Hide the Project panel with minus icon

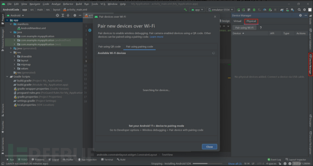pyautogui.click(x=80, y=15)
